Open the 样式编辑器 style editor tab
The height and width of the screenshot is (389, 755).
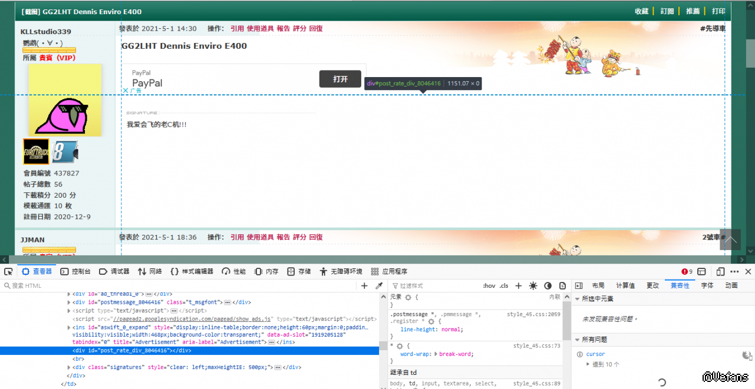pos(192,271)
